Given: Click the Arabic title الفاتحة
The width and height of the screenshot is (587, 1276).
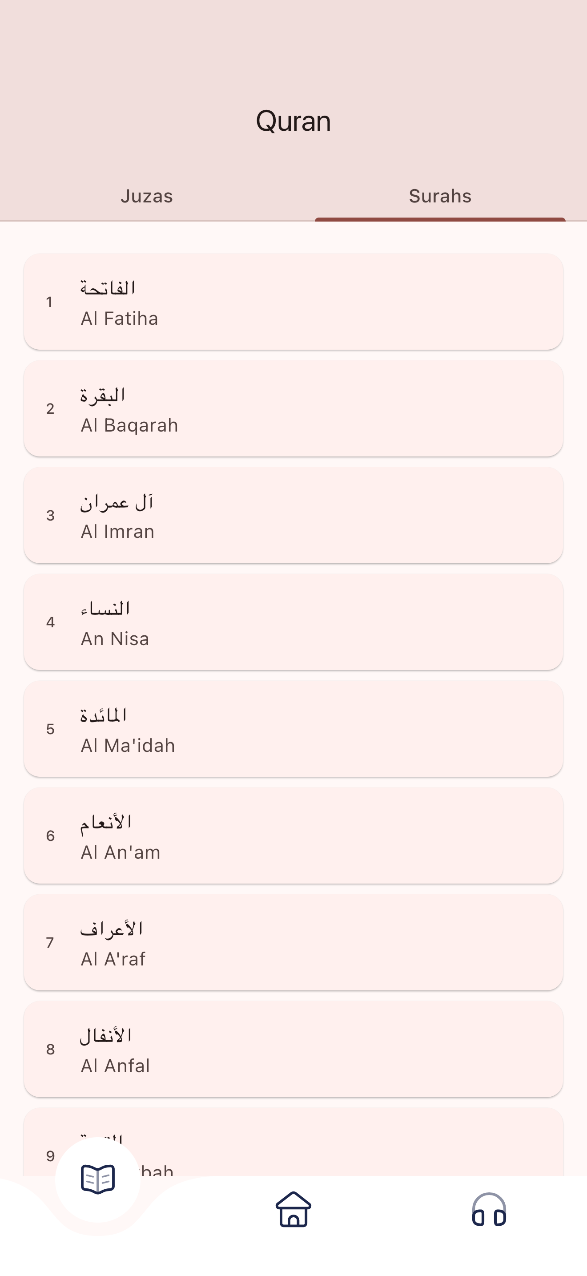Looking at the screenshot, I should click(108, 288).
